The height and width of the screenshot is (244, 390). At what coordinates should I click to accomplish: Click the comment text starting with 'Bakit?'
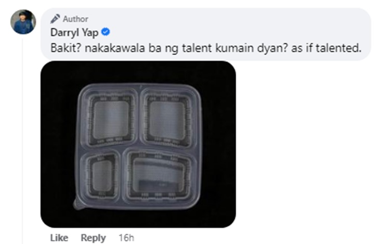point(206,48)
